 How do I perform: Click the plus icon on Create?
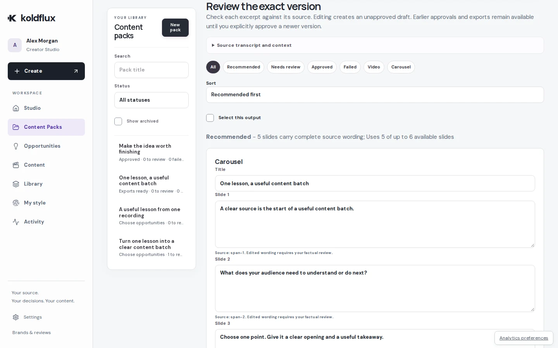click(x=17, y=71)
